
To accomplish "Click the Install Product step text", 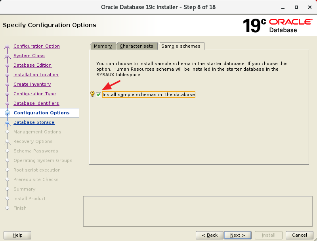I will tap(29, 199).
